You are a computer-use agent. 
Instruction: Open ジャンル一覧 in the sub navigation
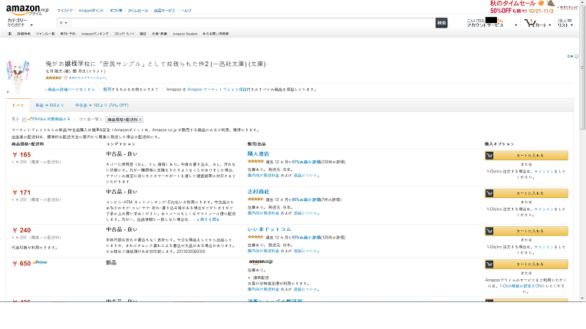pyautogui.click(x=45, y=34)
